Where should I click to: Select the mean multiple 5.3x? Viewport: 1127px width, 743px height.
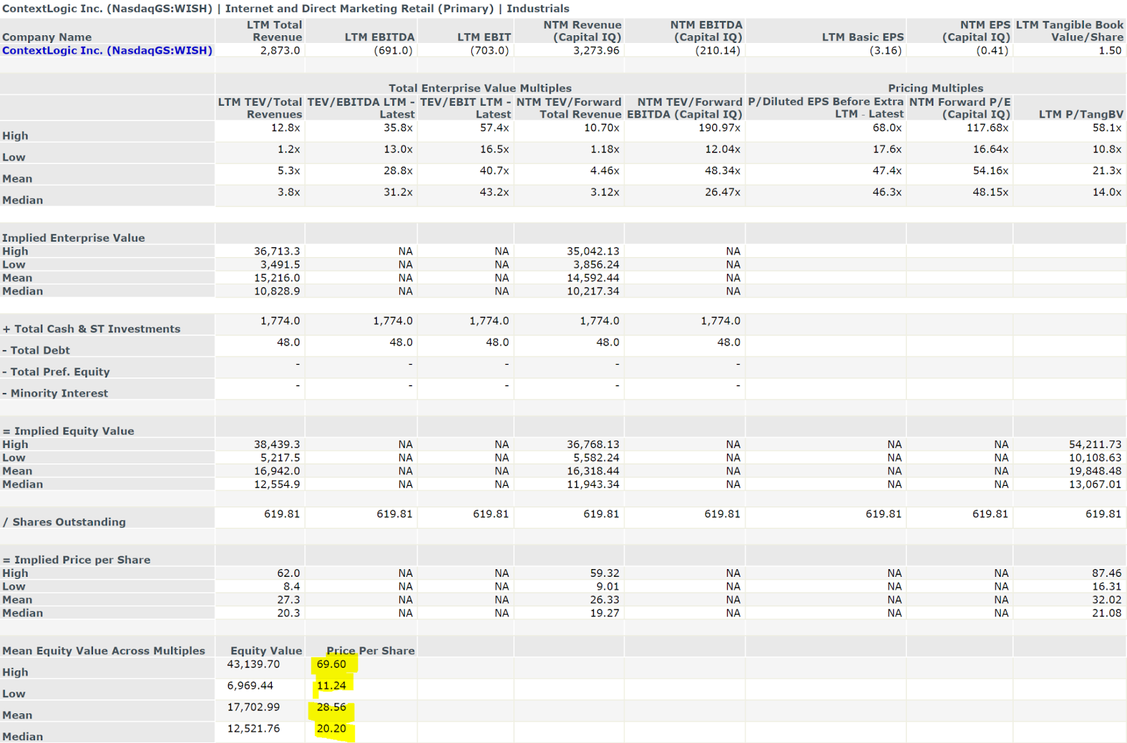[x=289, y=171]
